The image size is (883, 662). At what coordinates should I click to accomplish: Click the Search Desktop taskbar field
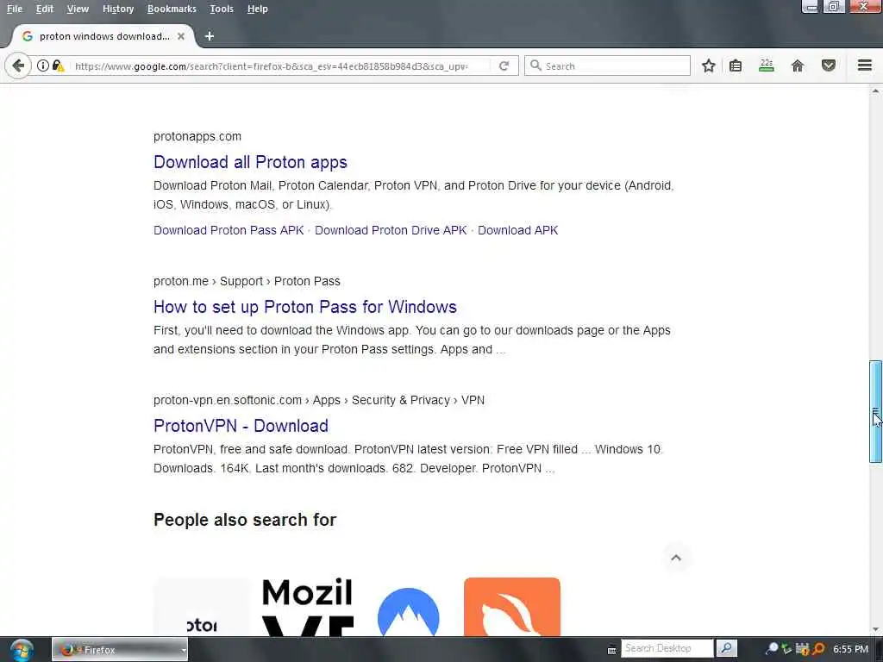click(667, 648)
